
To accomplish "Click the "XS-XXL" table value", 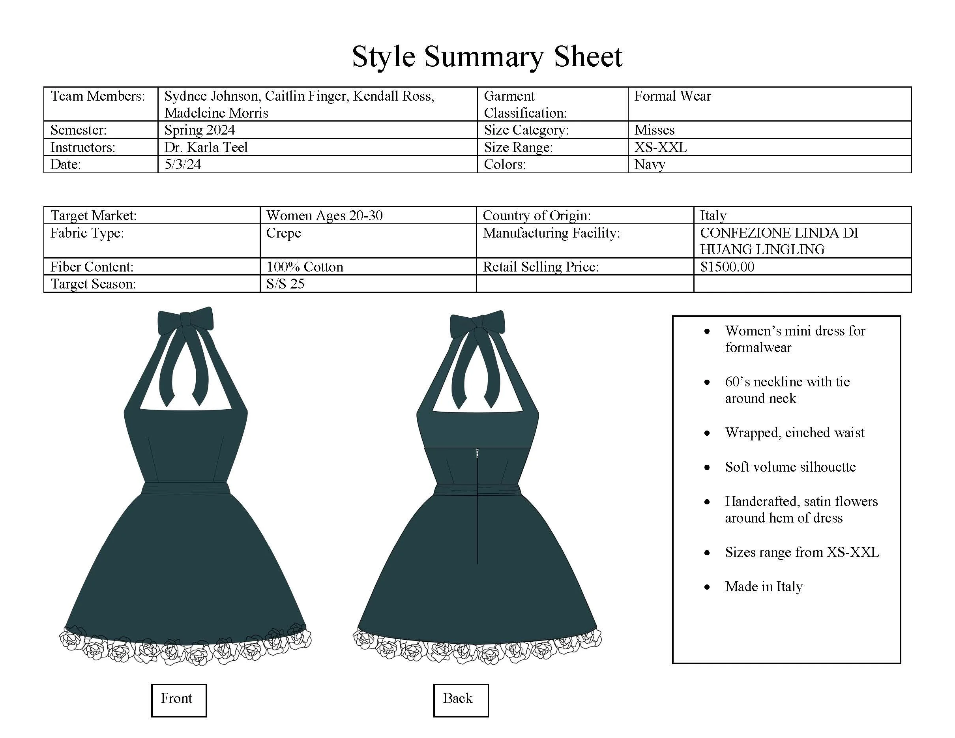I will 660,147.
